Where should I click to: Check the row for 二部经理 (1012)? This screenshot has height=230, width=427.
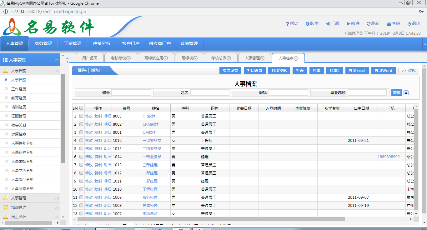tap(81, 173)
